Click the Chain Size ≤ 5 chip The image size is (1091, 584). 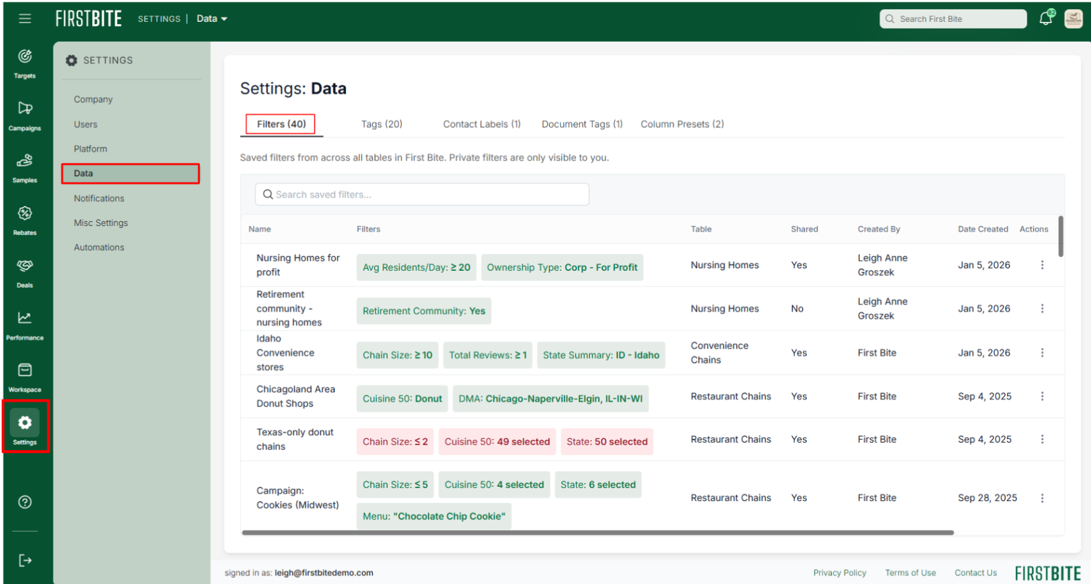coord(395,485)
